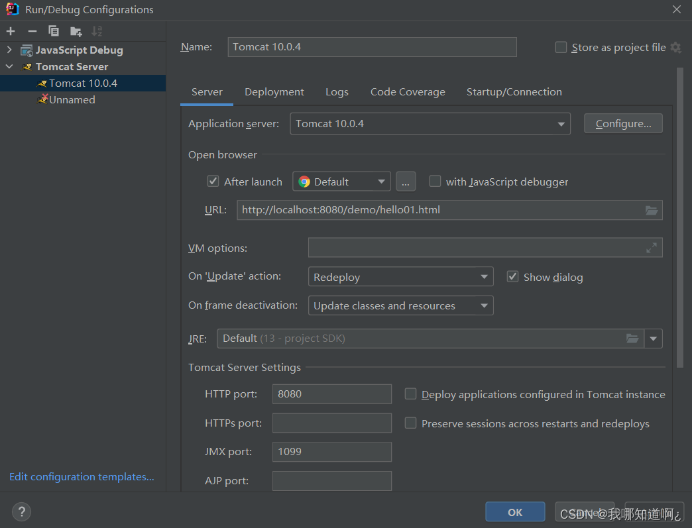692x528 pixels.
Task: Open the Store as project file gear settings
Action: pyautogui.click(x=675, y=47)
